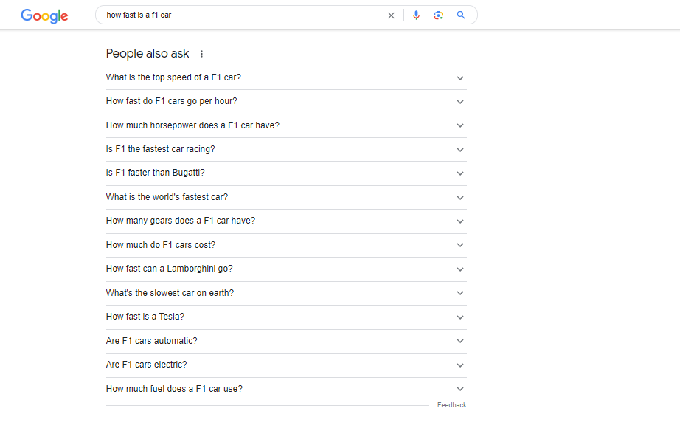Click the magnifying glass search icon
The width and height of the screenshot is (680, 431).
(x=461, y=15)
